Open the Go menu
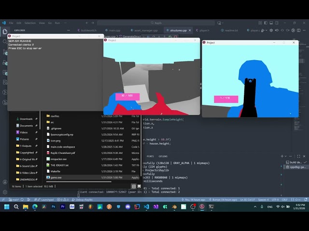The image size is (309, 231). [x=50, y=23]
